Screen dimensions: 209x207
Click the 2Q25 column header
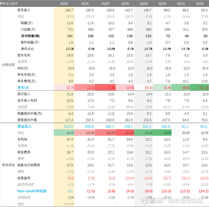coord(105,4)
